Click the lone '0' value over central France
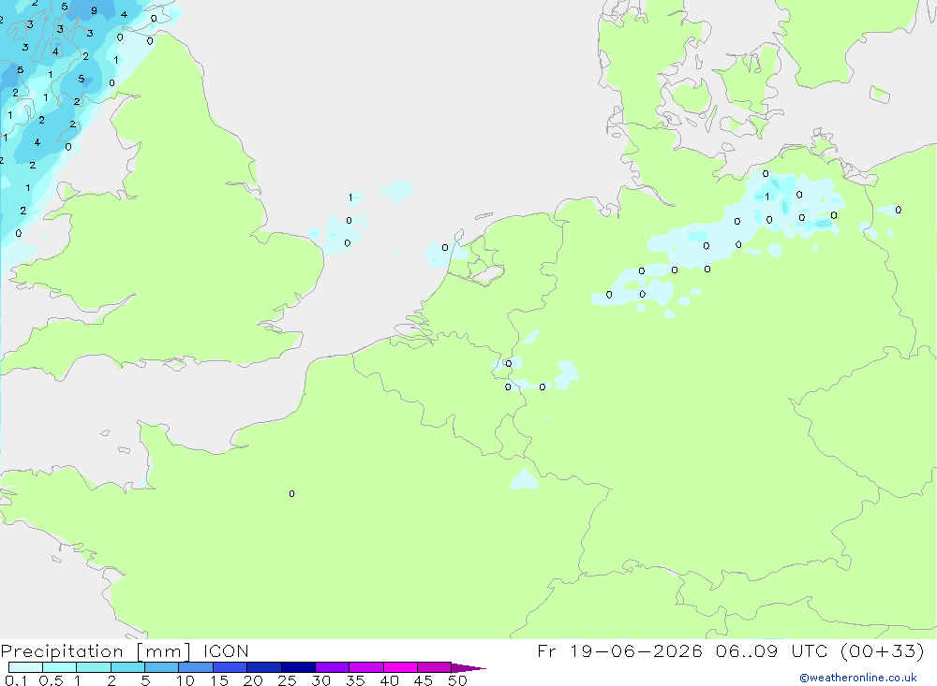Image resolution: width=937 pixels, height=686 pixels. coord(291,494)
